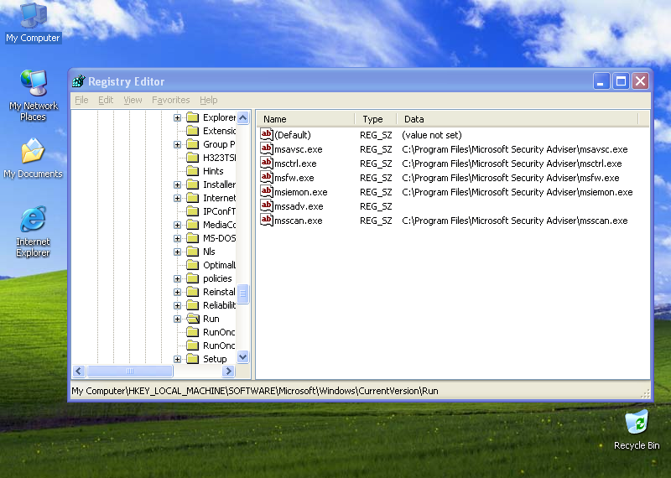Click the Group Policy key folder icon
This screenshot has height=478, width=671.
[x=193, y=143]
